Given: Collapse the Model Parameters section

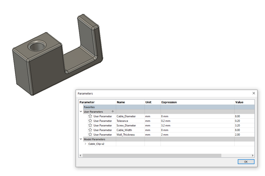Looking at the screenshot, I should click(x=81, y=139).
